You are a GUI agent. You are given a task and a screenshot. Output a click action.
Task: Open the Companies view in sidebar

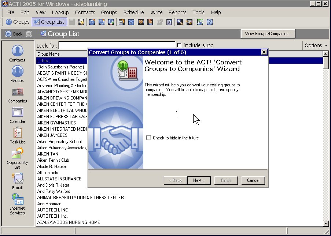(17, 95)
